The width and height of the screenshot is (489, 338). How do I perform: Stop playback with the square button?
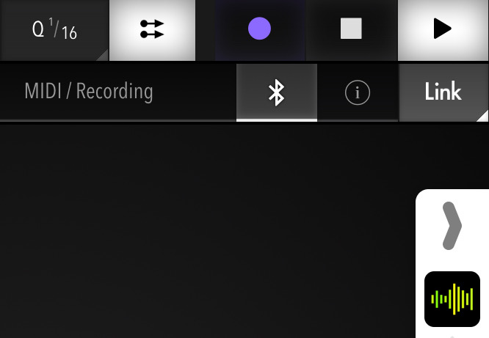tap(352, 29)
